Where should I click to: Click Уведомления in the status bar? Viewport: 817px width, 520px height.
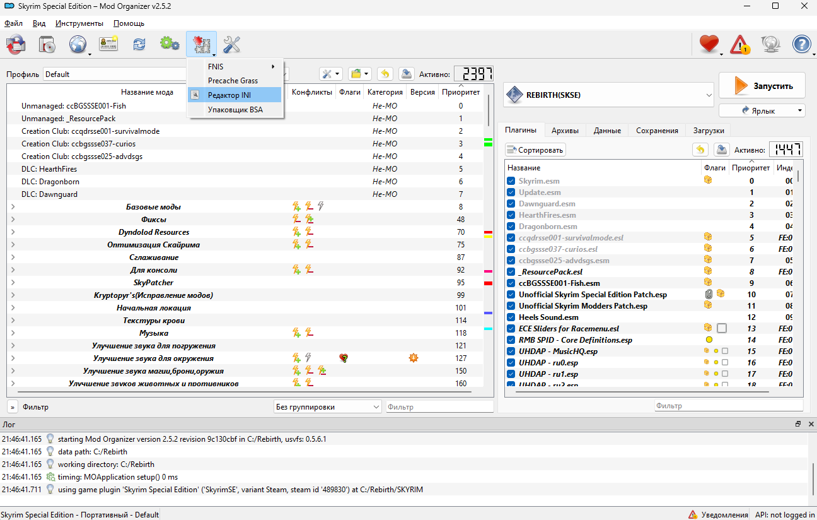click(x=719, y=514)
